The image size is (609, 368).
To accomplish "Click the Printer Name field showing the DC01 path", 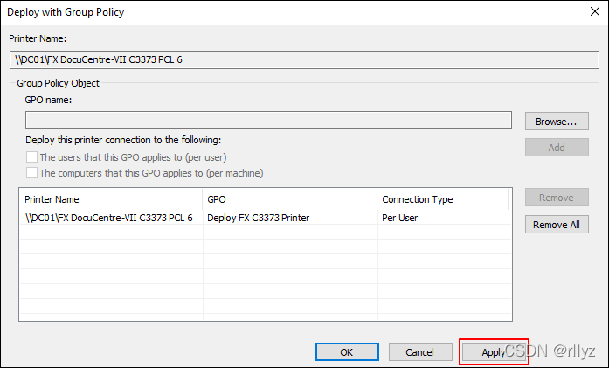I will pos(304,59).
